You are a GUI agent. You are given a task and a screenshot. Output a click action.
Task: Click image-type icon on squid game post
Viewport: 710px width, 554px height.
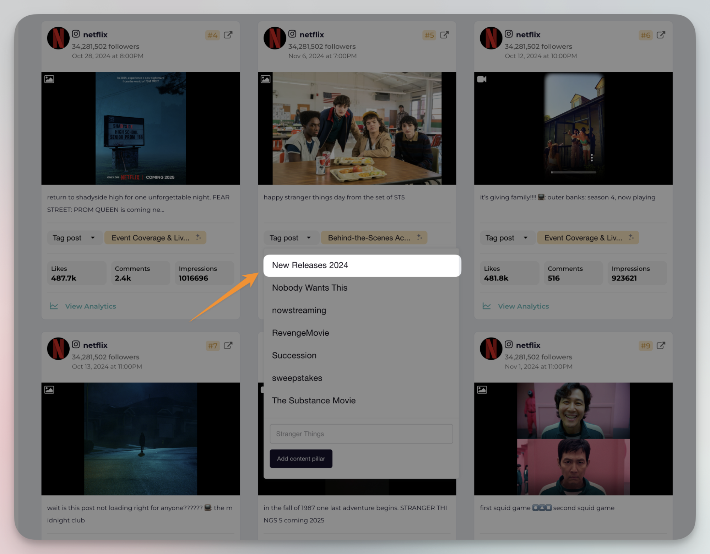482,390
